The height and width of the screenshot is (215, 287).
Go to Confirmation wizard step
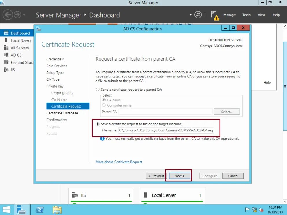56,120
